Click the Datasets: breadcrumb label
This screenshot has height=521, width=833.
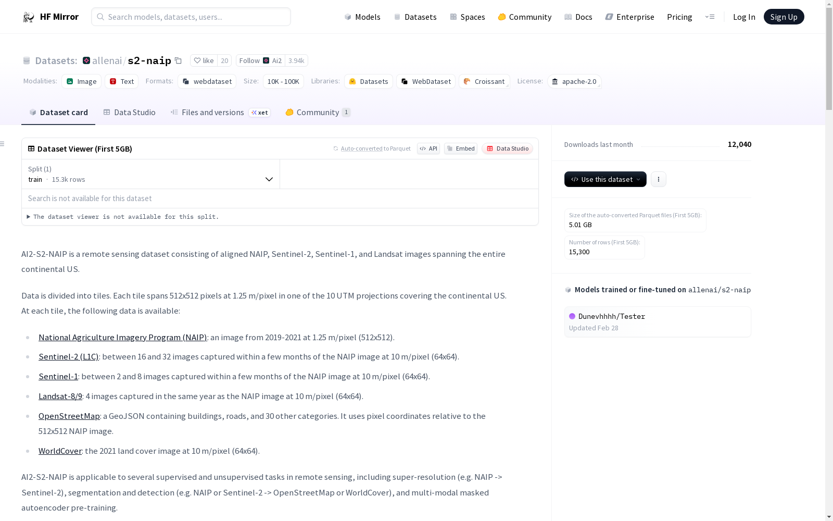coord(56,60)
